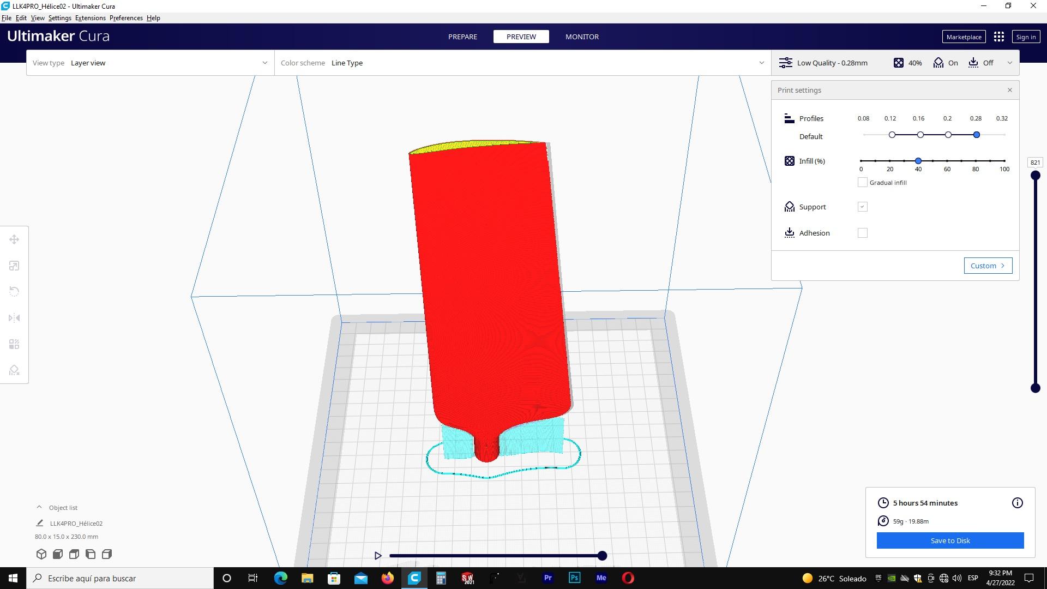Collapse the Object list
Image resolution: width=1047 pixels, height=589 pixels.
[x=39, y=507]
